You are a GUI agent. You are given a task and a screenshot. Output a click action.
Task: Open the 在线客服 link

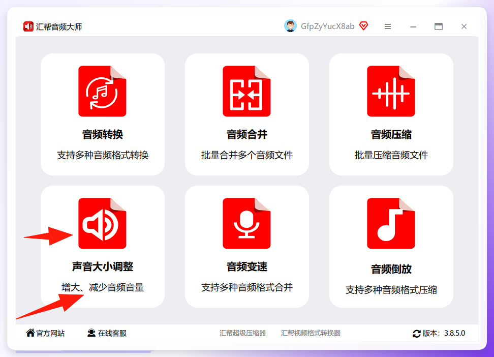112,333
